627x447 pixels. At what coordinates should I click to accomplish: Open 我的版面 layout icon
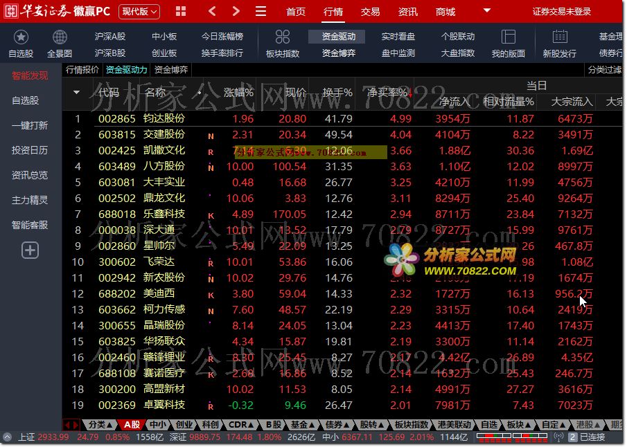point(509,37)
